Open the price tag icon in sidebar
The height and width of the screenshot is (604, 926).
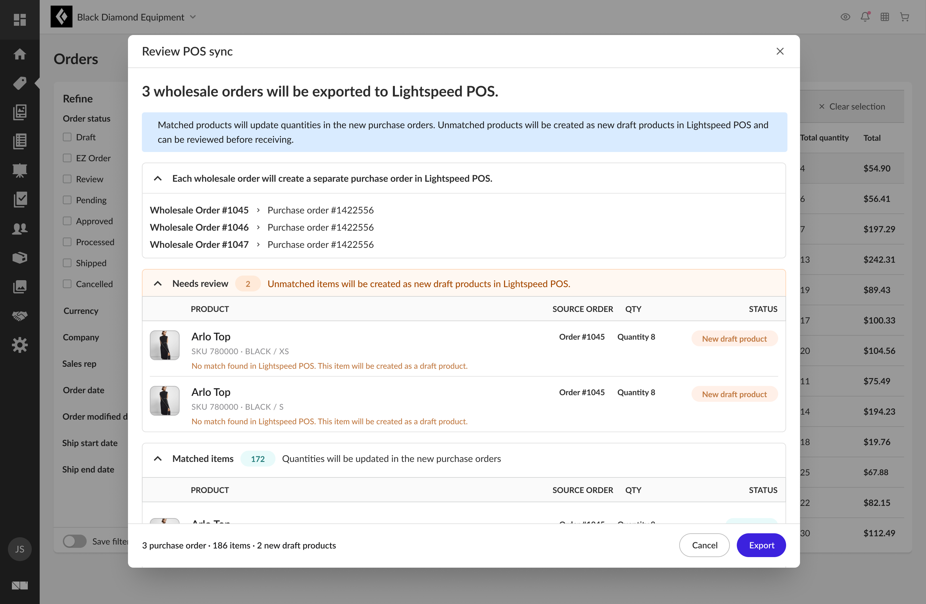(x=20, y=83)
